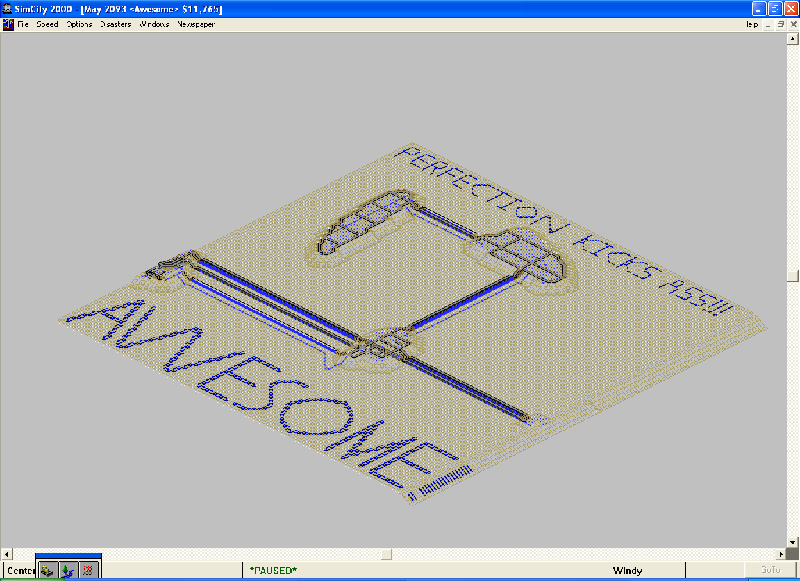Click the *PAUSED* status message
The width and height of the screenshot is (800, 581).
[273, 571]
